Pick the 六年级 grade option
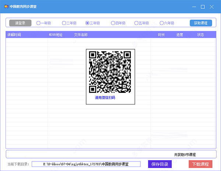 pyautogui.click(x=167, y=23)
